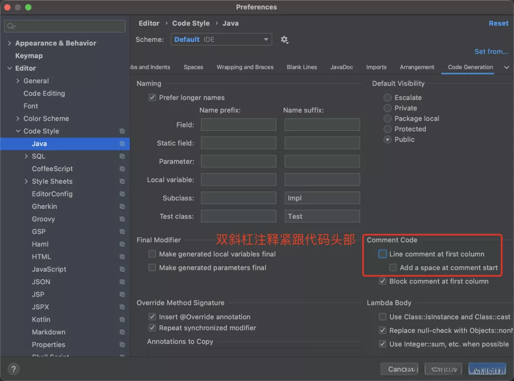This screenshot has height=381, width=514.
Task: Click the copy icon beside Code Style
Action: pyautogui.click(x=122, y=131)
